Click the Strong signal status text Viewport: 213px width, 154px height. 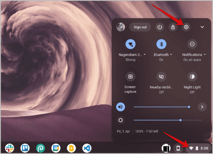(130, 60)
